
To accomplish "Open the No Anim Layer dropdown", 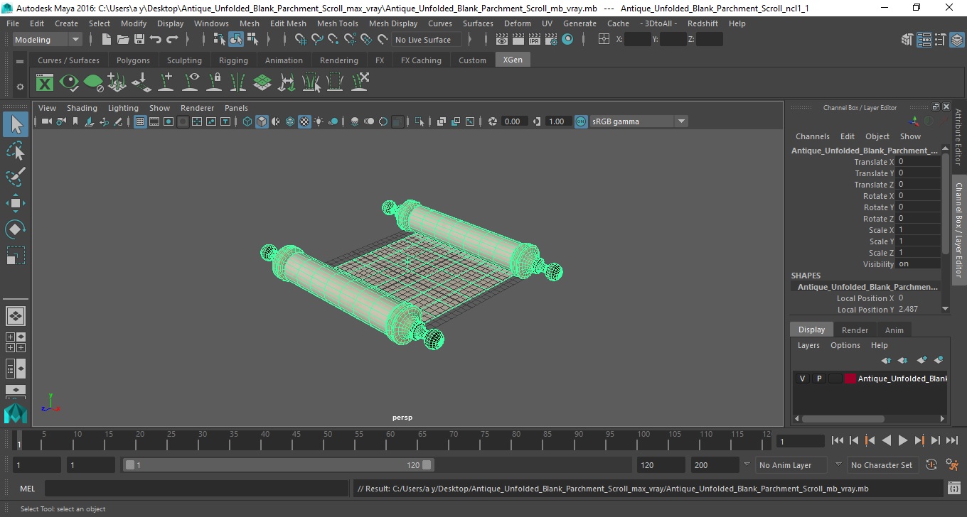I will (791, 465).
